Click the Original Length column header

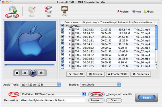(x=91, y=22)
